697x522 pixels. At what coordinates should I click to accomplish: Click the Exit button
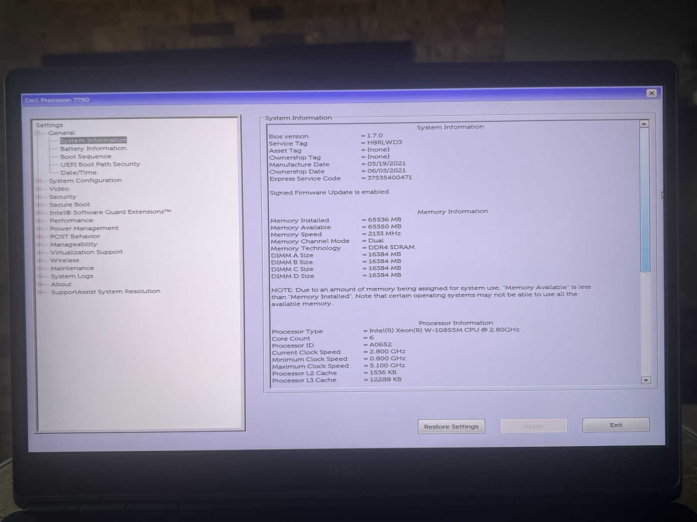[x=616, y=425]
